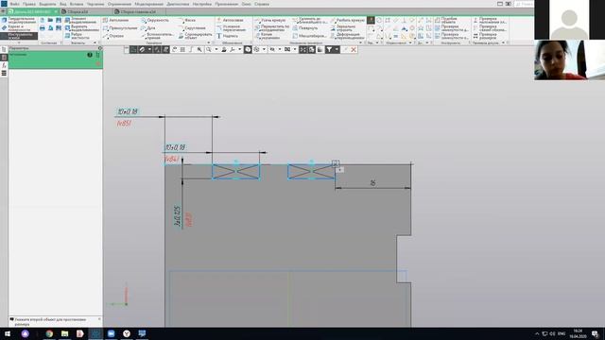This screenshot has width=605, height=340.
Task: Select the Повернуть rotate tool
Action: [304, 28]
